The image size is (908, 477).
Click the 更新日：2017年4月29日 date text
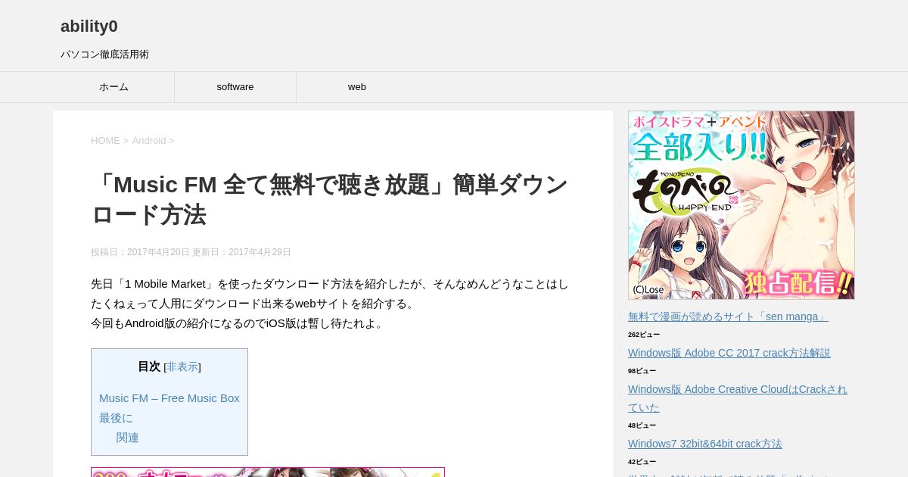241,252
